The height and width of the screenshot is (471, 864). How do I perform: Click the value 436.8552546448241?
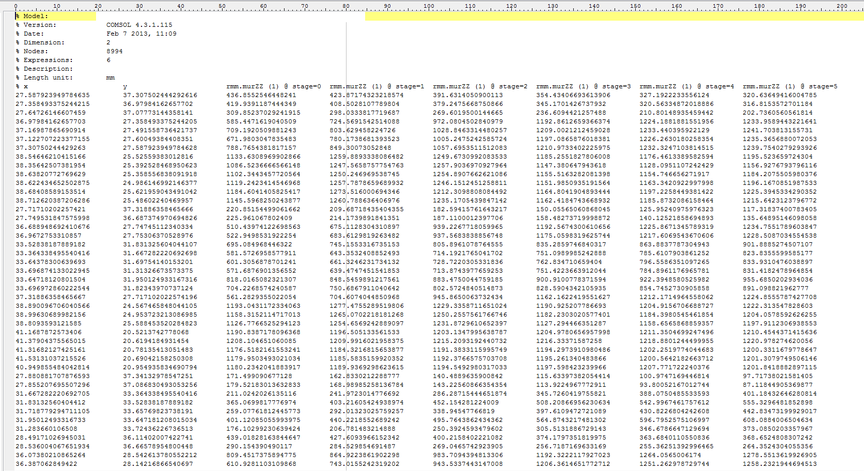(x=261, y=95)
